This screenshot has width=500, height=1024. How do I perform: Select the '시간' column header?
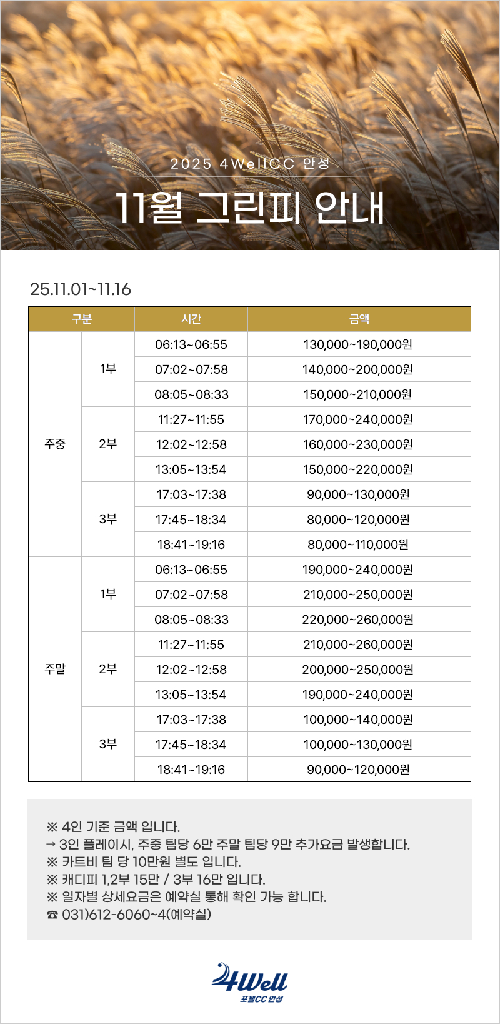pos(191,319)
